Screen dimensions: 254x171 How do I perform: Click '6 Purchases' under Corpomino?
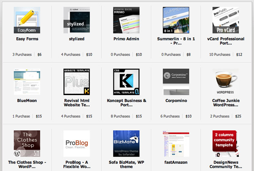(170, 116)
